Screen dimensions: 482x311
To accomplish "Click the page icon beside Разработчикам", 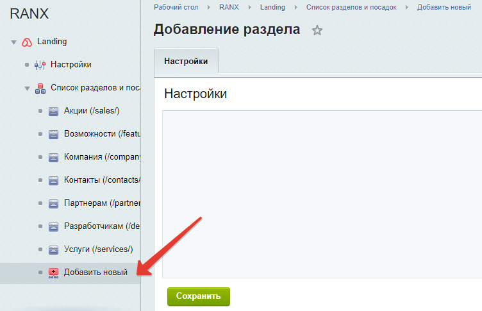I will click(x=53, y=227).
